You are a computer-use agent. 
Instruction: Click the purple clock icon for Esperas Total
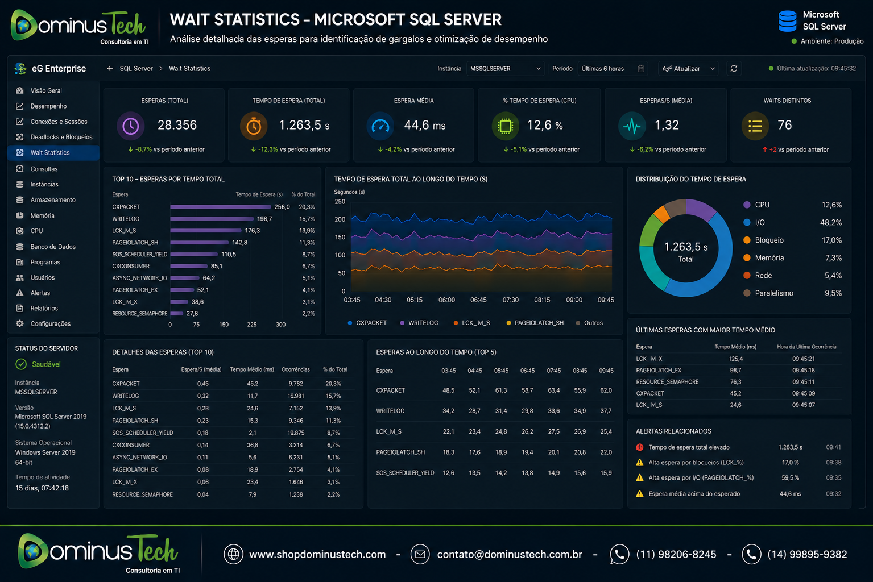[131, 126]
